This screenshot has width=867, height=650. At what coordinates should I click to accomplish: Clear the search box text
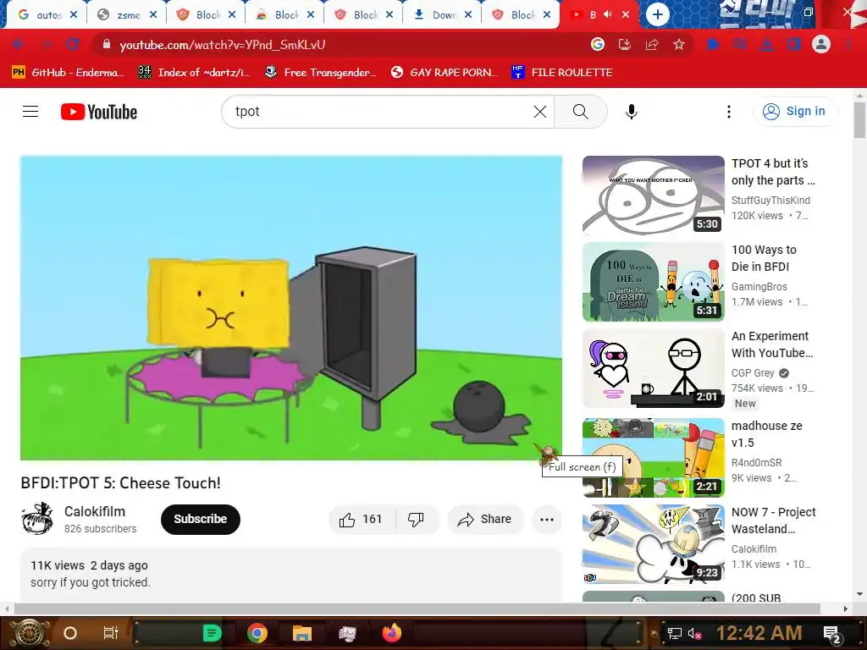[x=540, y=112]
